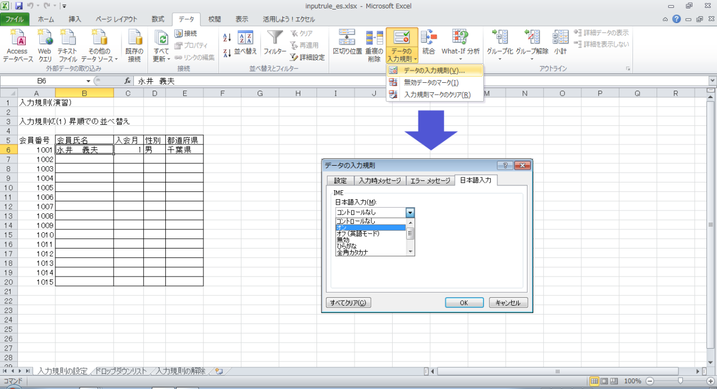Click the sort ascending A-Z icon
This screenshot has height=389, width=717.
pos(227,38)
